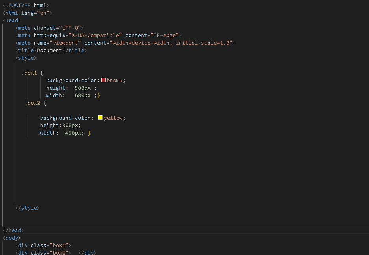Screen dimensions: 369x255
Task: Click the opening style tag
Action: click(x=26, y=58)
